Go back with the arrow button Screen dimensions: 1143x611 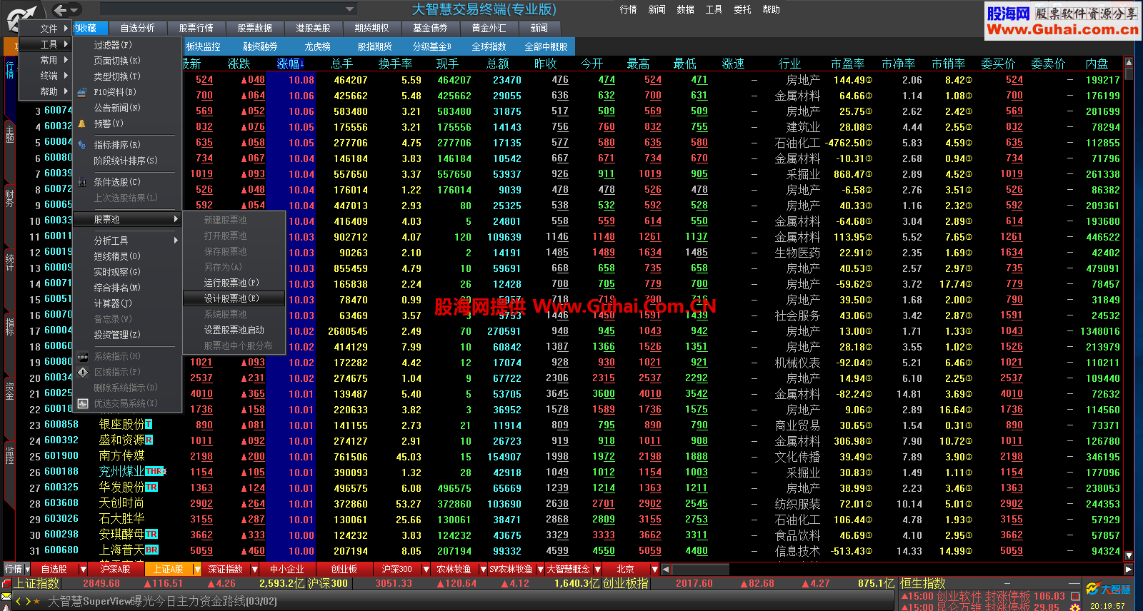60,9
